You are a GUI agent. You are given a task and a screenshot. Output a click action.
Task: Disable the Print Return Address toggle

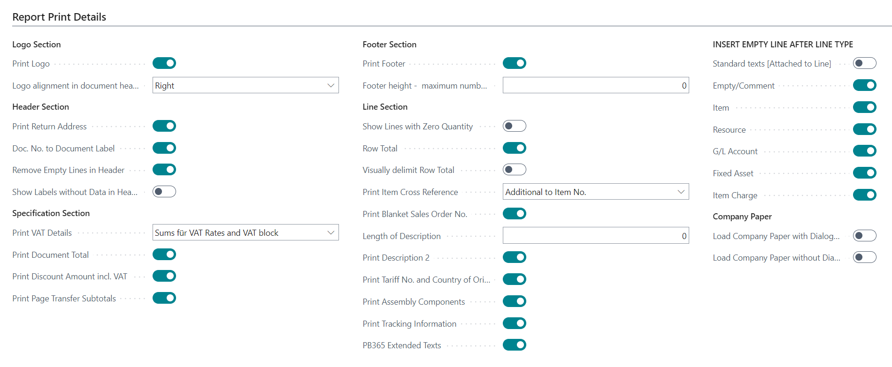point(164,126)
